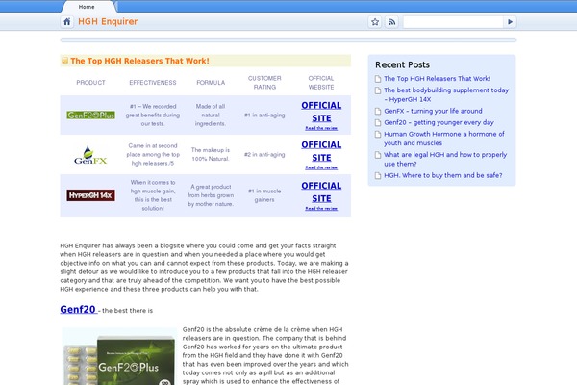Open post Genf20 - getting younger every day
Image resolution: width=577 pixels, height=385 pixels.
pyautogui.click(x=439, y=122)
